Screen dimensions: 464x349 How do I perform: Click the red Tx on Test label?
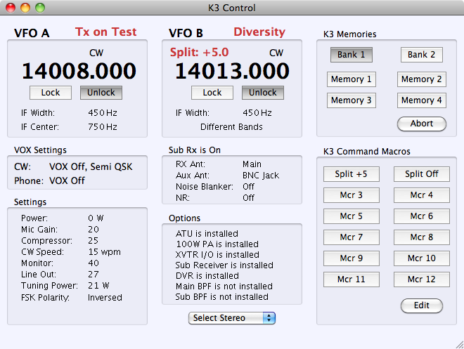[x=106, y=32]
